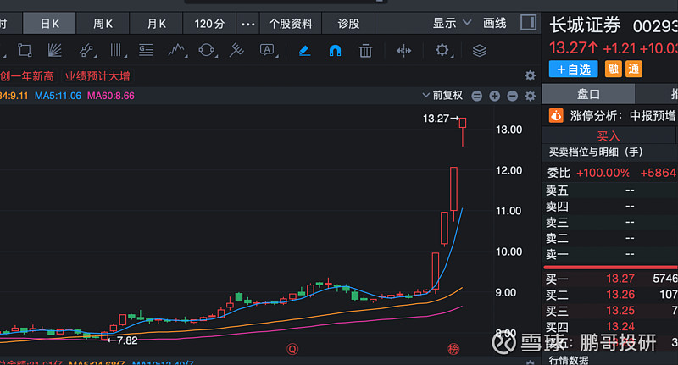
Task: Click the 涨停分析 orange icon
Action: 556,116
